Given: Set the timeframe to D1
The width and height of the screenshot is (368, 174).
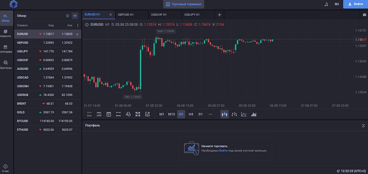Looking at the screenshot, I should click(x=201, y=114).
